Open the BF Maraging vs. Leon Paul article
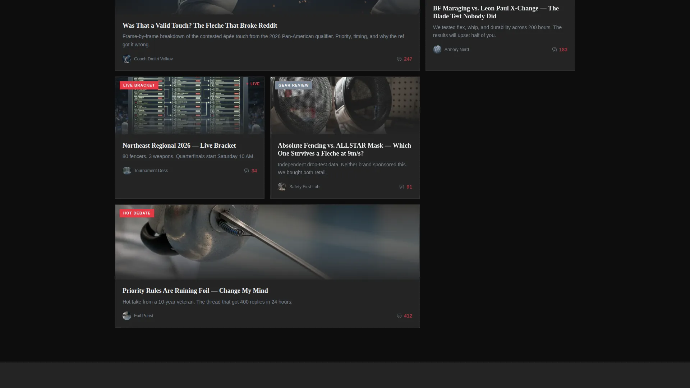690x388 pixels. click(496, 12)
